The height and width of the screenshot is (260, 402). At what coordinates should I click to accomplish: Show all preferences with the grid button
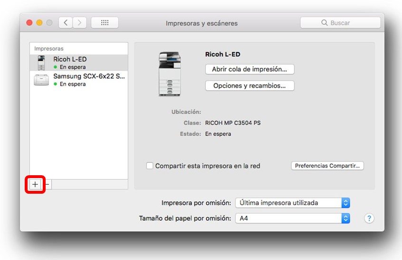pyautogui.click(x=105, y=23)
